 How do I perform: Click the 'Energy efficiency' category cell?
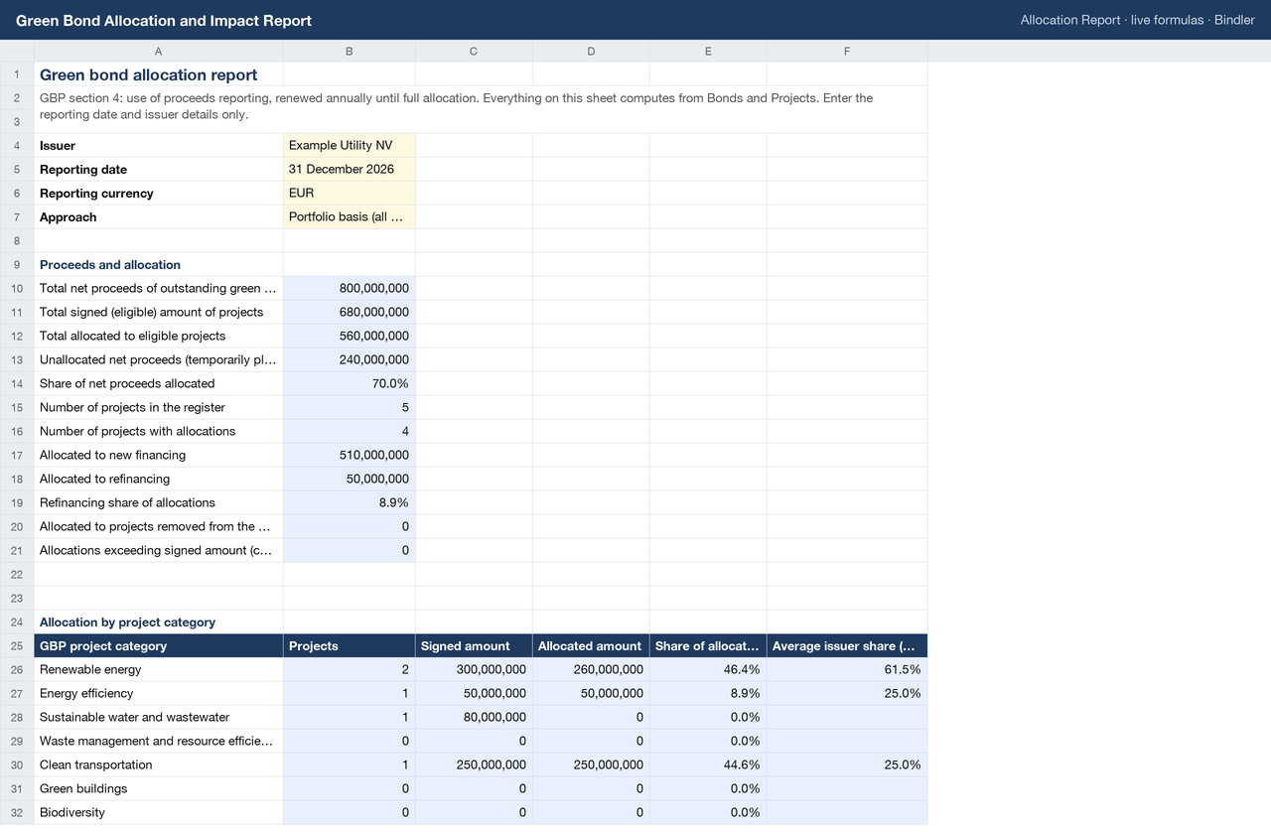(x=159, y=694)
